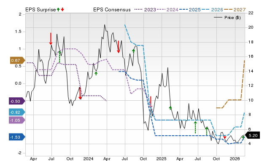Viewport: 270px width, 161px height.
Task: Click the 2027 EPS consensus legend entry
Action: point(235,10)
